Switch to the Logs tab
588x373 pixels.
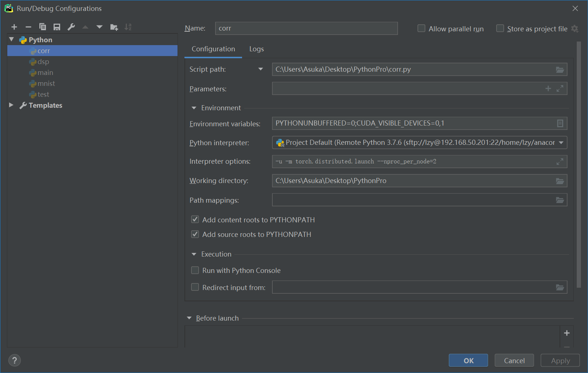(256, 49)
